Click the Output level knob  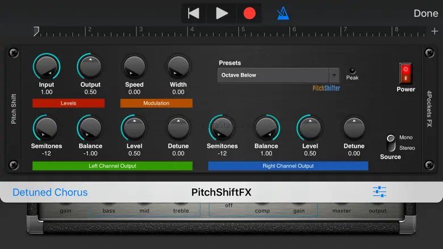tap(90, 67)
